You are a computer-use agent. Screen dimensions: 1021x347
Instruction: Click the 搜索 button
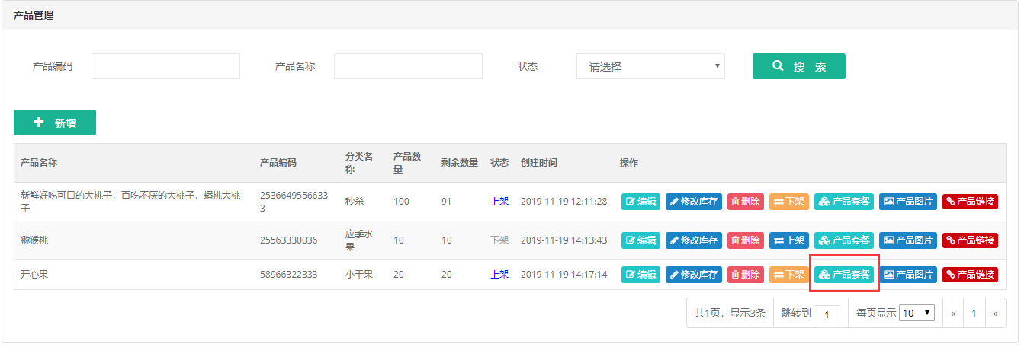click(x=798, y=66)
